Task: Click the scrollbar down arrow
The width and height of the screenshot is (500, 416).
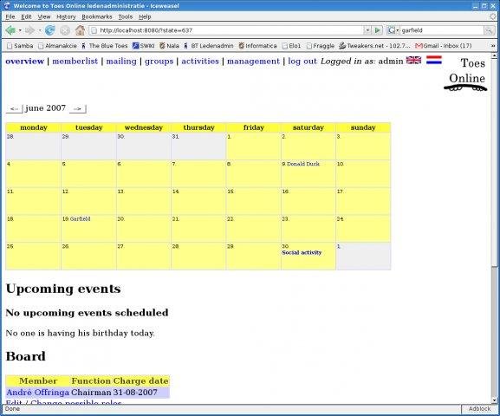Action: [x=494, y=400]
